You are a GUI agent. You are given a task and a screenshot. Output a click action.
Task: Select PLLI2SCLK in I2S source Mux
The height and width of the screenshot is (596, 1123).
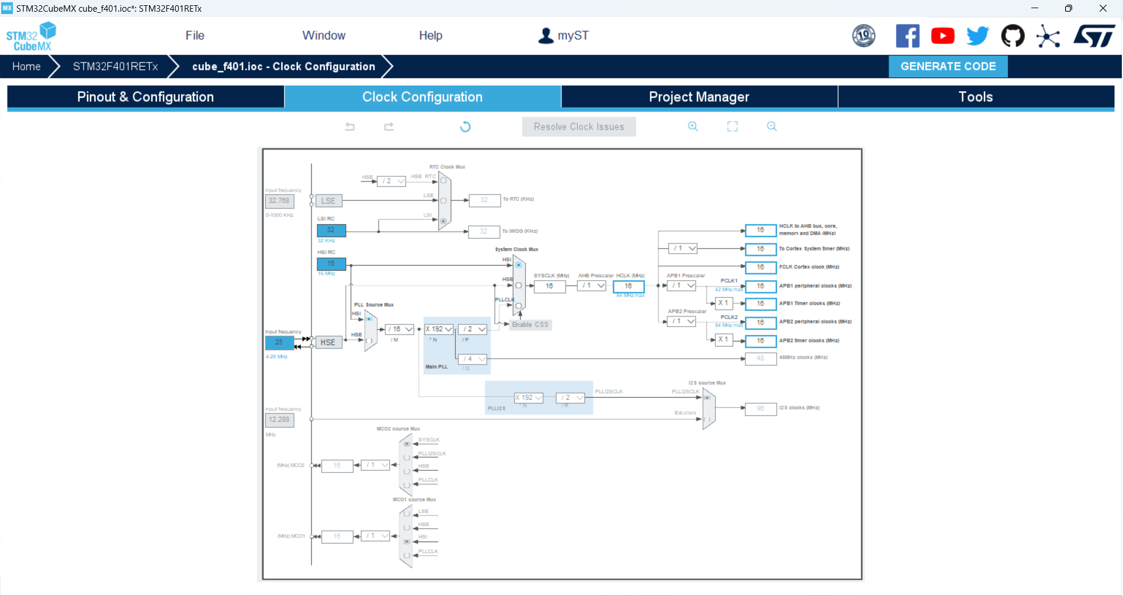pos(707,398)
